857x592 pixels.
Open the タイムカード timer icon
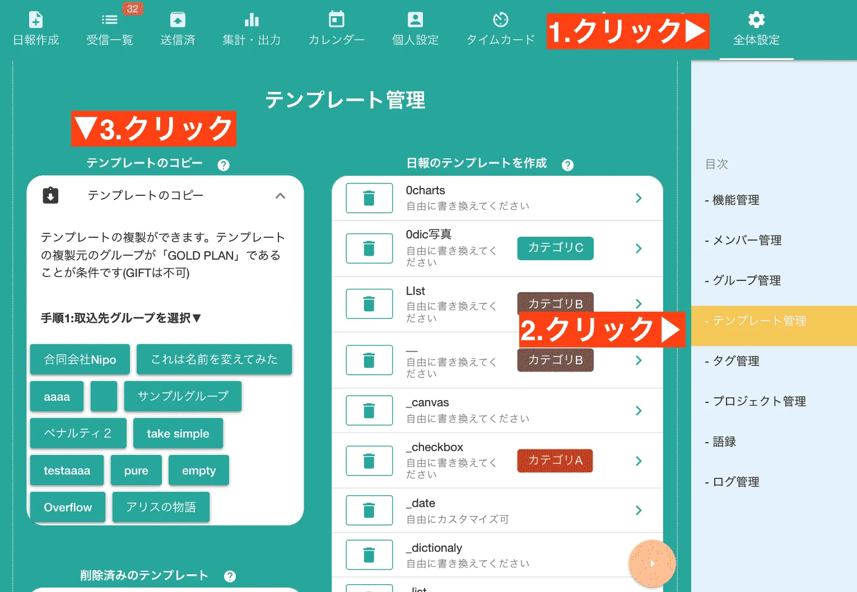[499, 25]
